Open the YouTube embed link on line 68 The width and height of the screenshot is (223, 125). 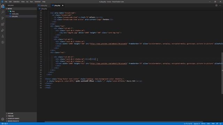click(x=108, y=44)
